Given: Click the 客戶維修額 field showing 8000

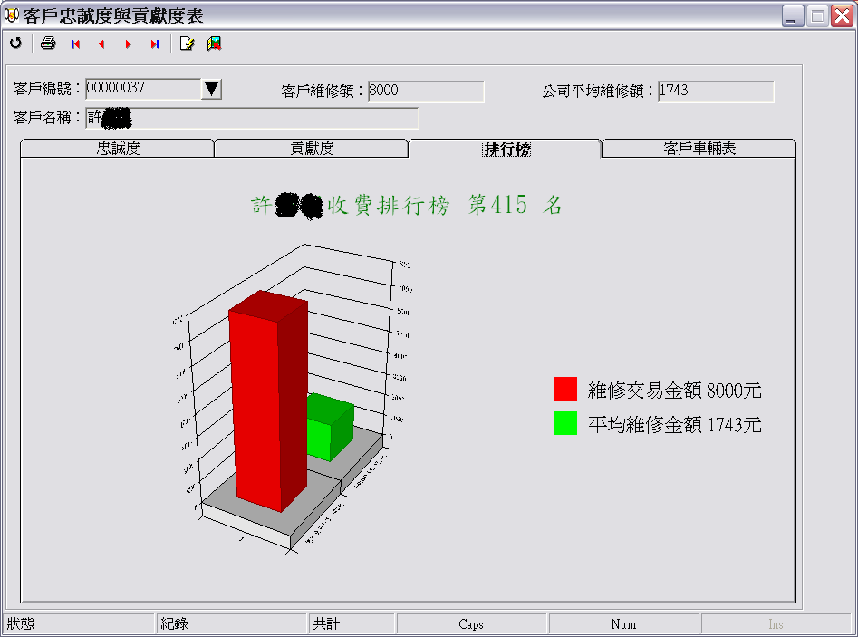Looking at the screenshot, I should (x=425, y=92).
